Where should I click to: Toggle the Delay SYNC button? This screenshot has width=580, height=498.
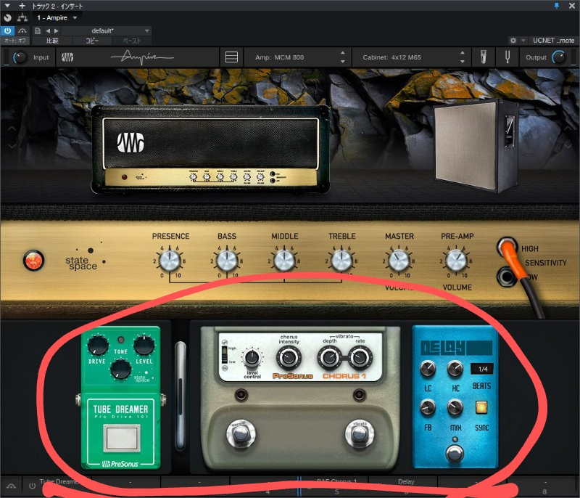[481, 407]
